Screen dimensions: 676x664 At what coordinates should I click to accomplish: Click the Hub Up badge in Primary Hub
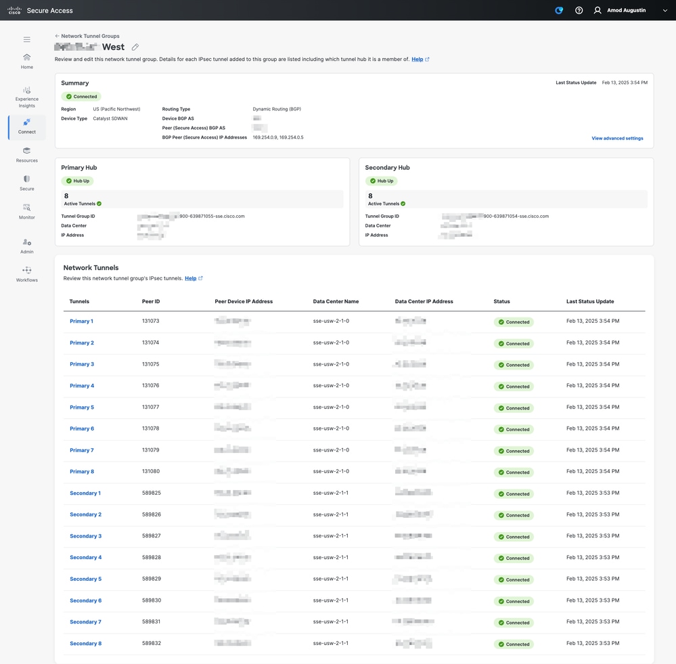pos(78,181)
